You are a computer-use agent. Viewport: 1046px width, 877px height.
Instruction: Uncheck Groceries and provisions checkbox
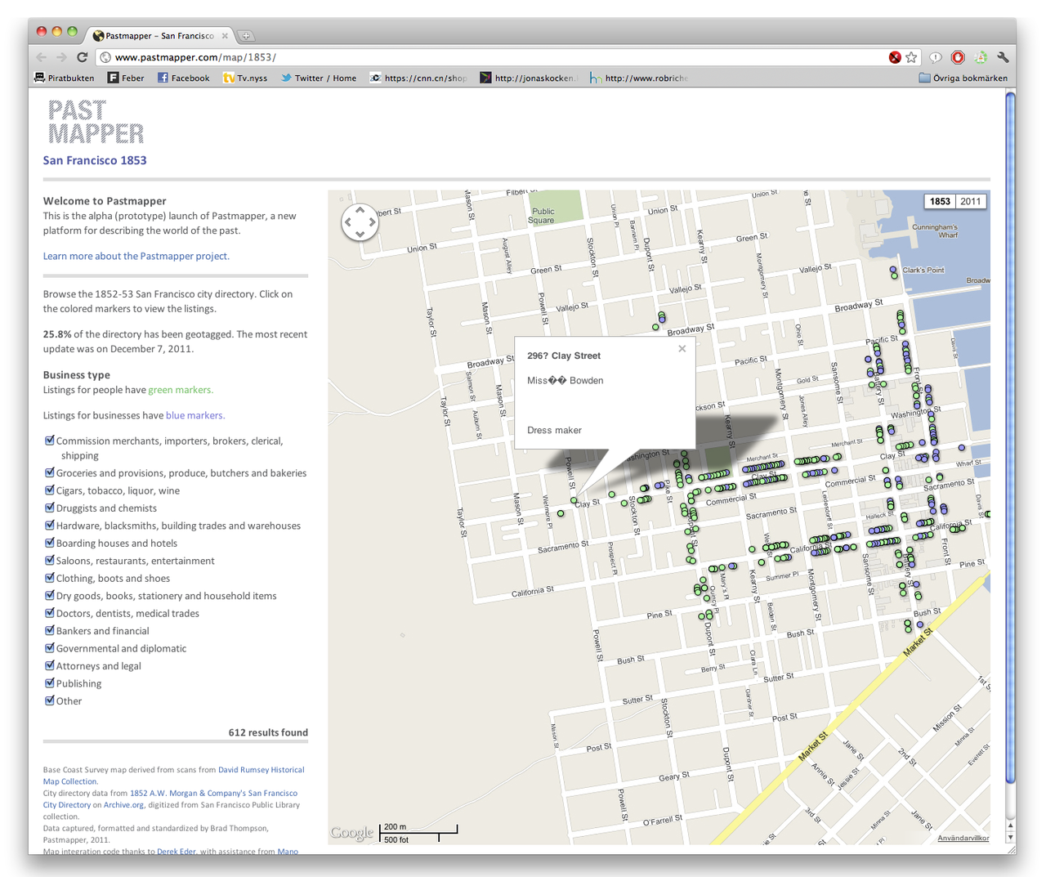tap(50, 472)
